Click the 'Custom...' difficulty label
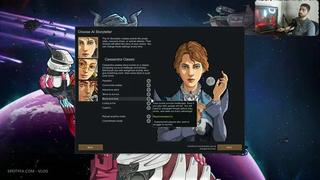The height and width of the screenshot is (180, 320). tap(107, 108)
